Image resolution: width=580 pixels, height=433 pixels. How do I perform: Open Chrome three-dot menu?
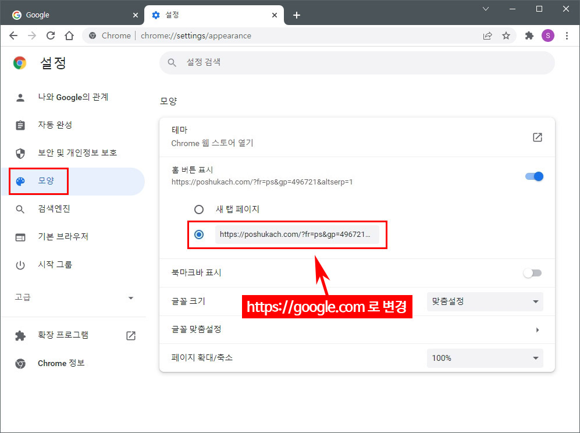coord(567,36)
